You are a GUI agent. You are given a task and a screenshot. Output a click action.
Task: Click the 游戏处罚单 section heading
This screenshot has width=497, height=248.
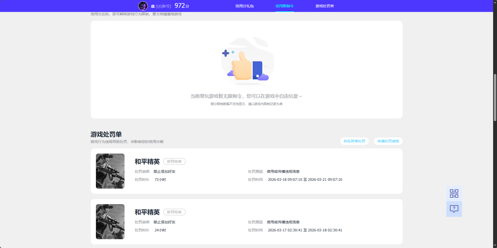tap(106, 134)
